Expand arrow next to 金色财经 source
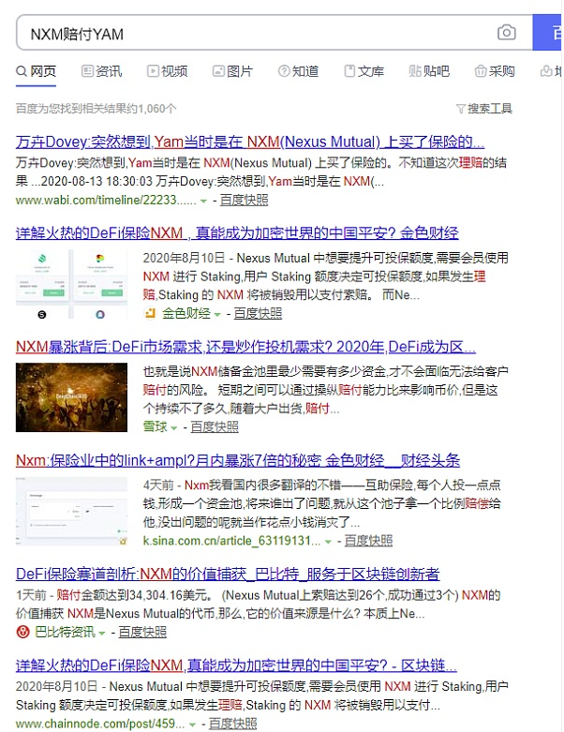This screenshot has width=564, height=732. [217, 315]
